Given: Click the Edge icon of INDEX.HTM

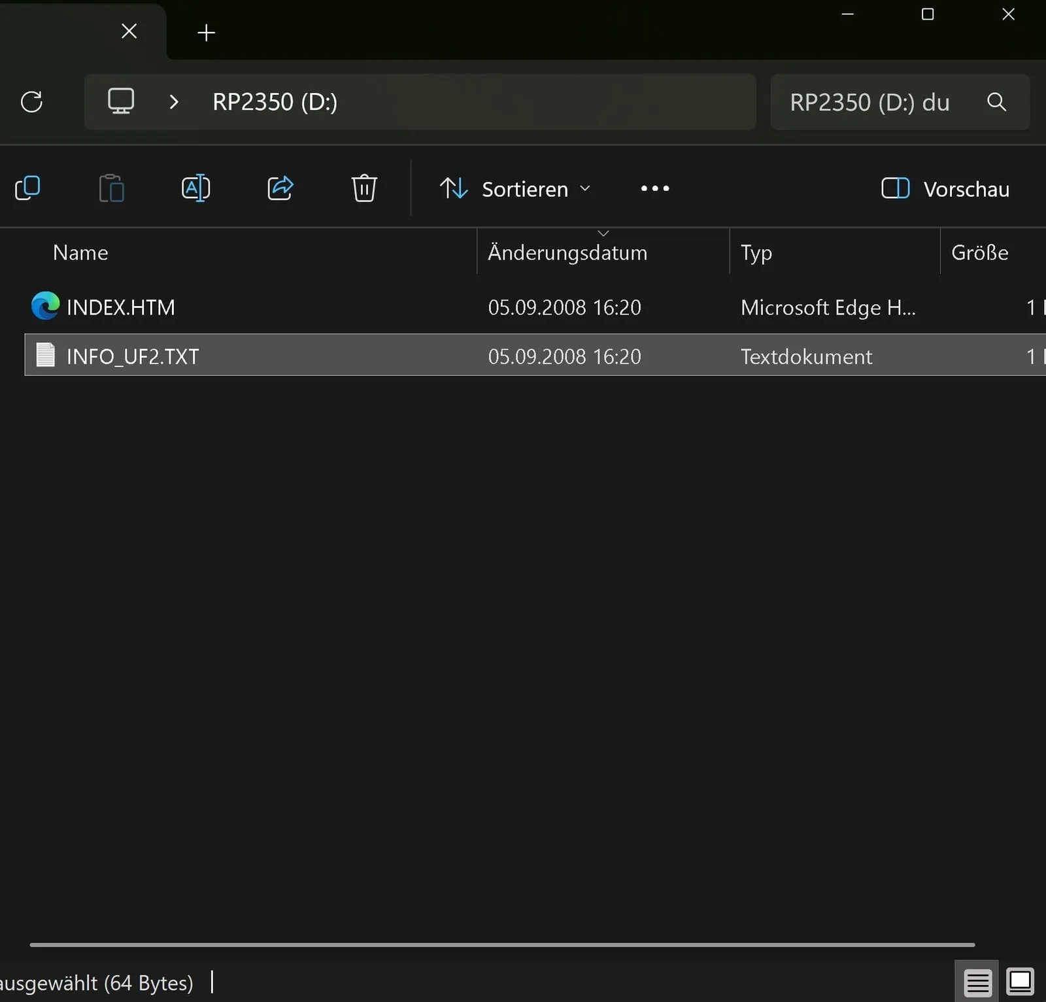Looking at the screenshot, I should 46,307.
